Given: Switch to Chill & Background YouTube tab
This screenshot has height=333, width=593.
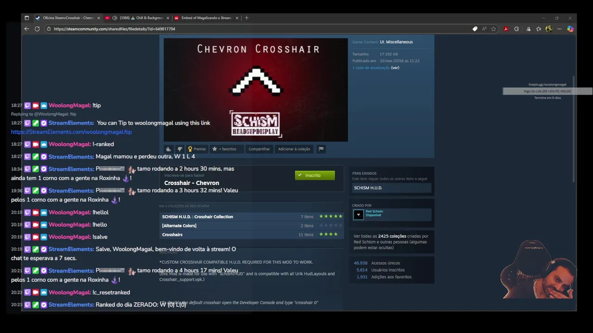Looking at the screenshot, I should [x=138, y=18].
